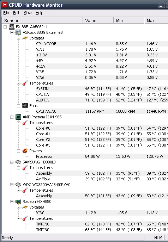Collapse the motherboard Voltages group
The image size is (168, 242).
19,38
